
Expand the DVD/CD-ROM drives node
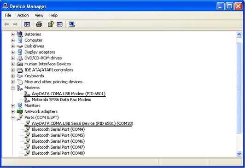tap(13, 58)
